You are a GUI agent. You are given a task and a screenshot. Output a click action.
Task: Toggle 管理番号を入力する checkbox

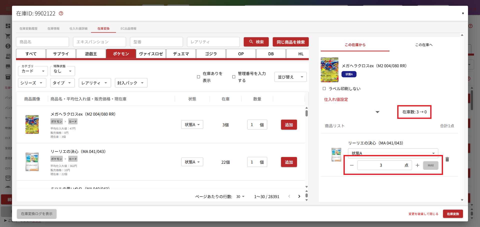[x=234, y=77]
